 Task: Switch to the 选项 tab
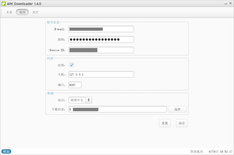(x=22, y=12)
